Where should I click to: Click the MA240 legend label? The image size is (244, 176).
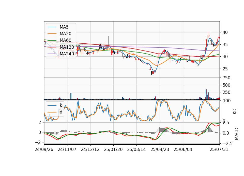pyautogui.click(x=67, y=54)
